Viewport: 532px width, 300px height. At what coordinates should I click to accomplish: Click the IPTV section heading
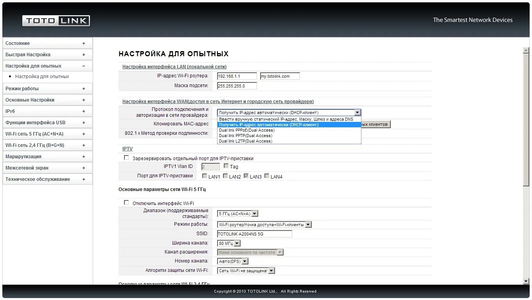[128, 149]
